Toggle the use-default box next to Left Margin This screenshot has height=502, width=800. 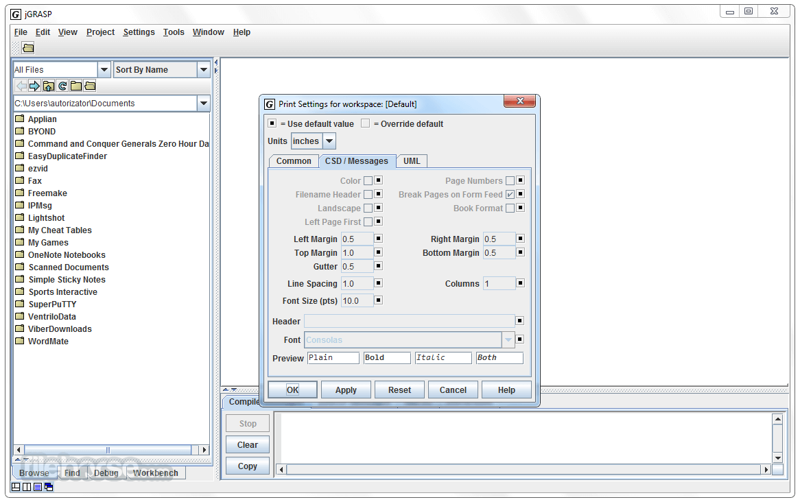tap(379, 238)
